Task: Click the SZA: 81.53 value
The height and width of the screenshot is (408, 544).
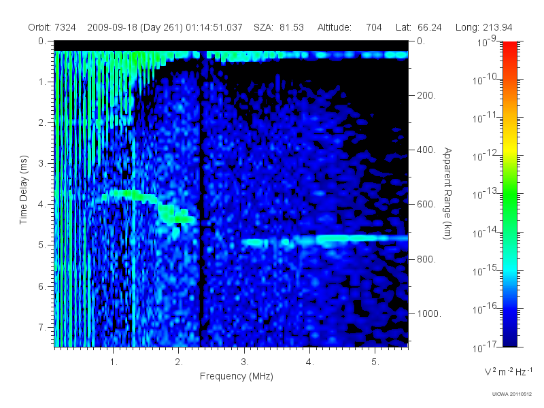Action: [279, 27]
